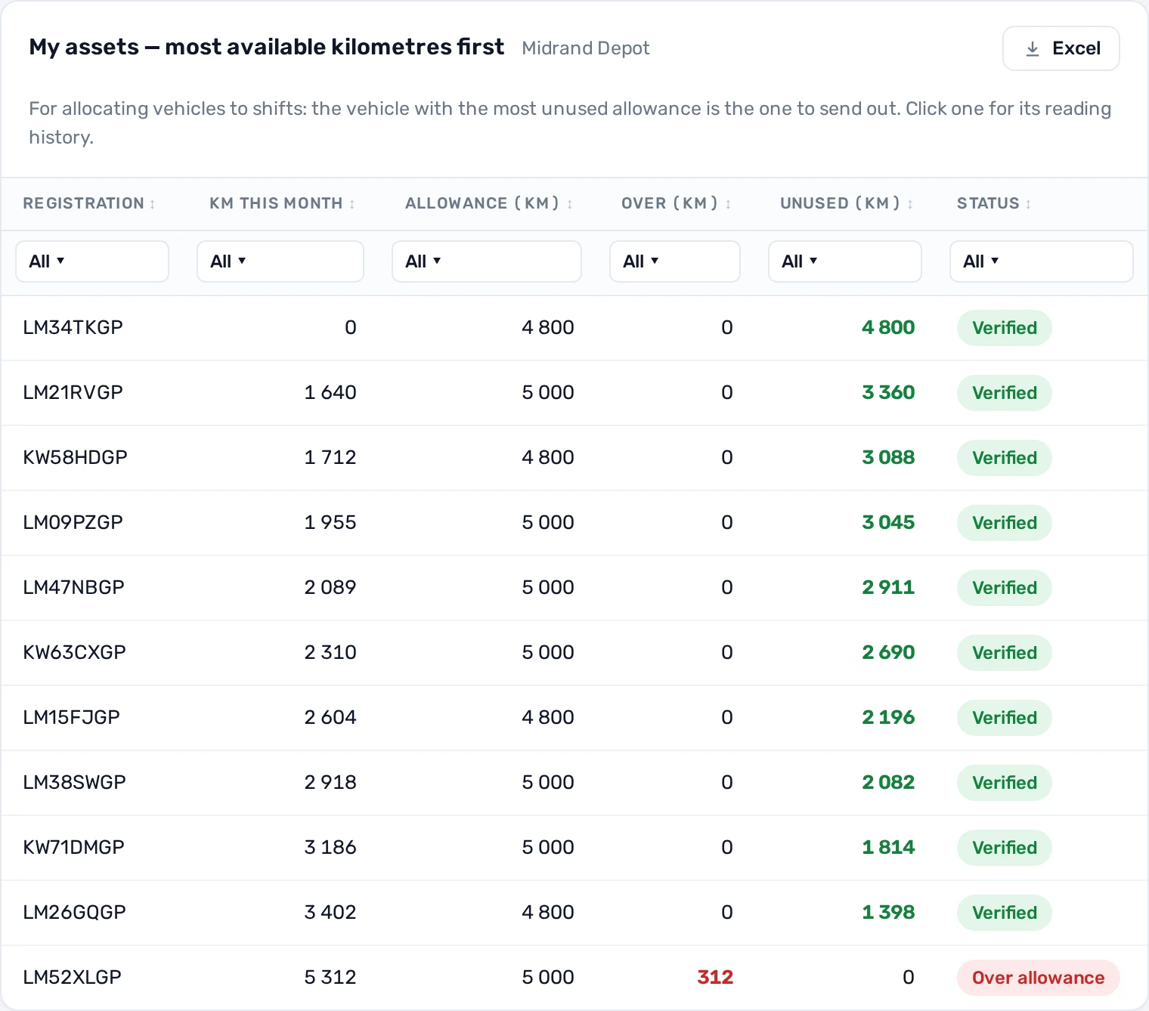Click unused value 2 082

coord(888,782)
